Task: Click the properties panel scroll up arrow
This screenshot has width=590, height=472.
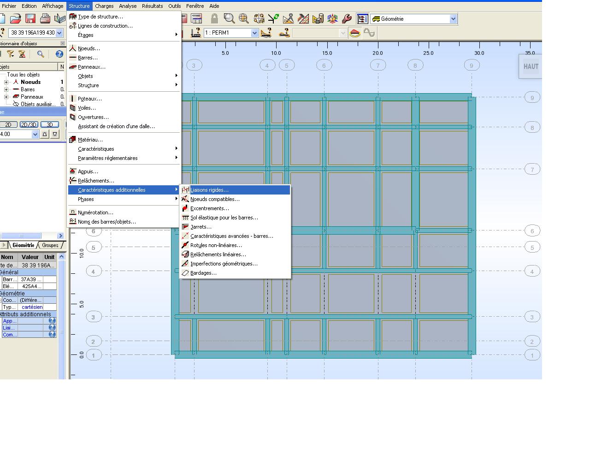Action: [x=61, y=257]
